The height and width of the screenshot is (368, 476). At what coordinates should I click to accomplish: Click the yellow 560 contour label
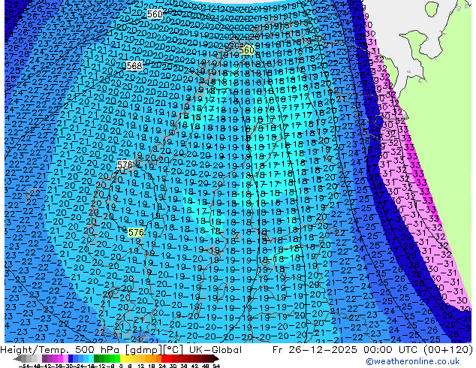pyautogui.click(x=247, y=50)
